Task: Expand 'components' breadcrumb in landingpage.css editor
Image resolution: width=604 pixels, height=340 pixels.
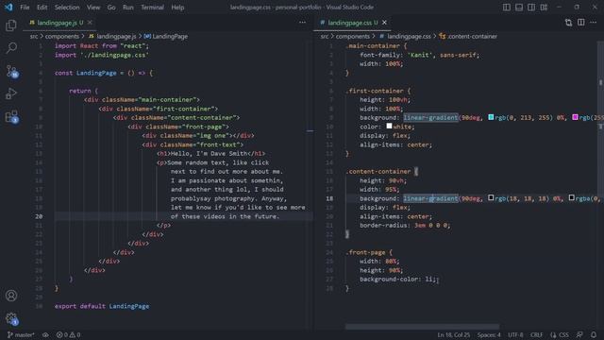Action: 352,36
